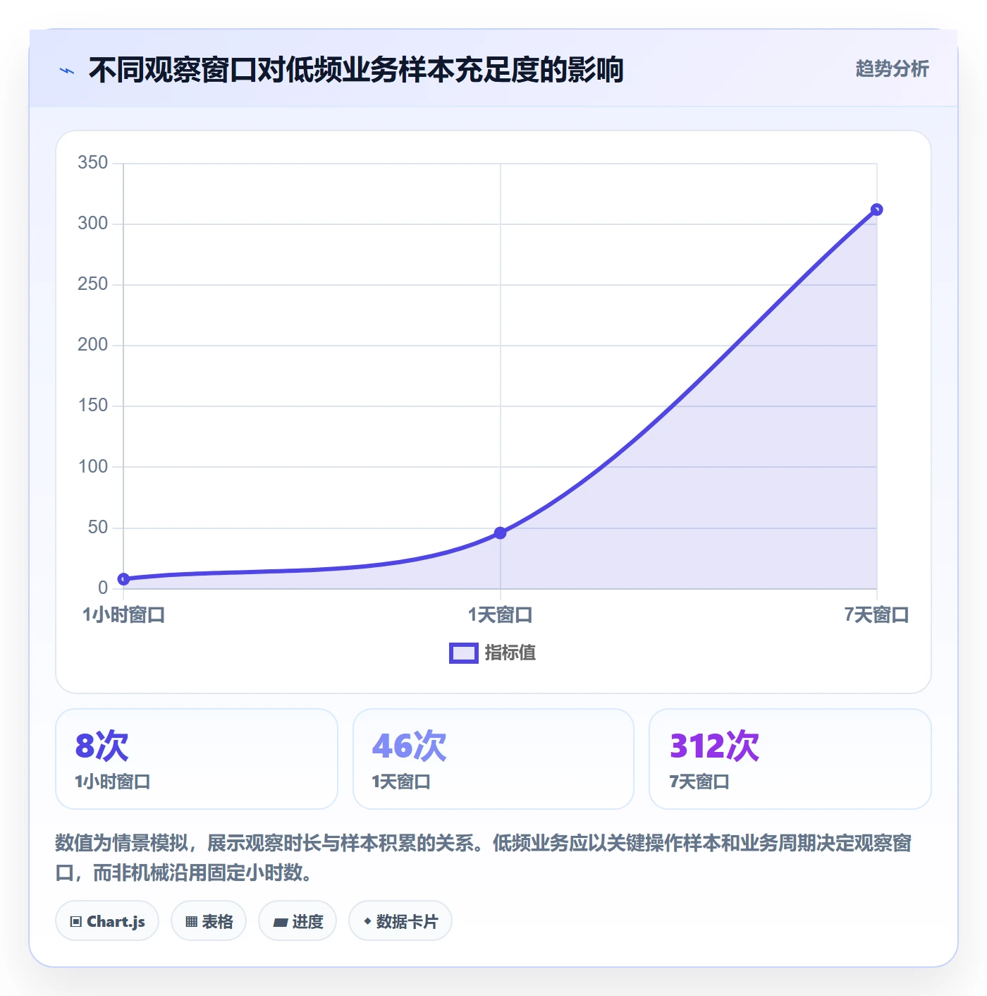Select the 7天窗口 data point at the top

pos(876,209)
